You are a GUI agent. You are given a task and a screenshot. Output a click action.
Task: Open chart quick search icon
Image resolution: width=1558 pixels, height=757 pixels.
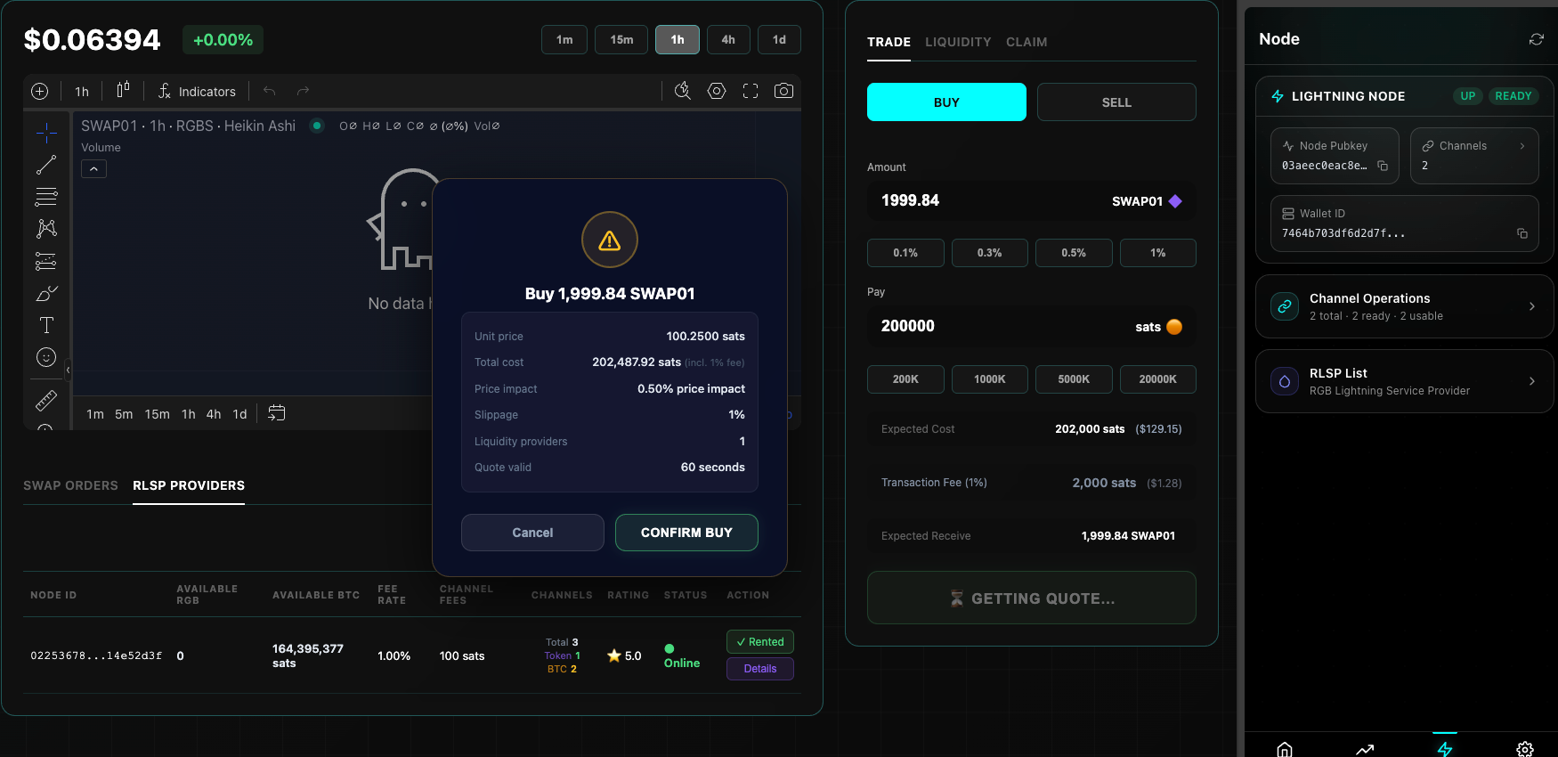coord(683,91)
